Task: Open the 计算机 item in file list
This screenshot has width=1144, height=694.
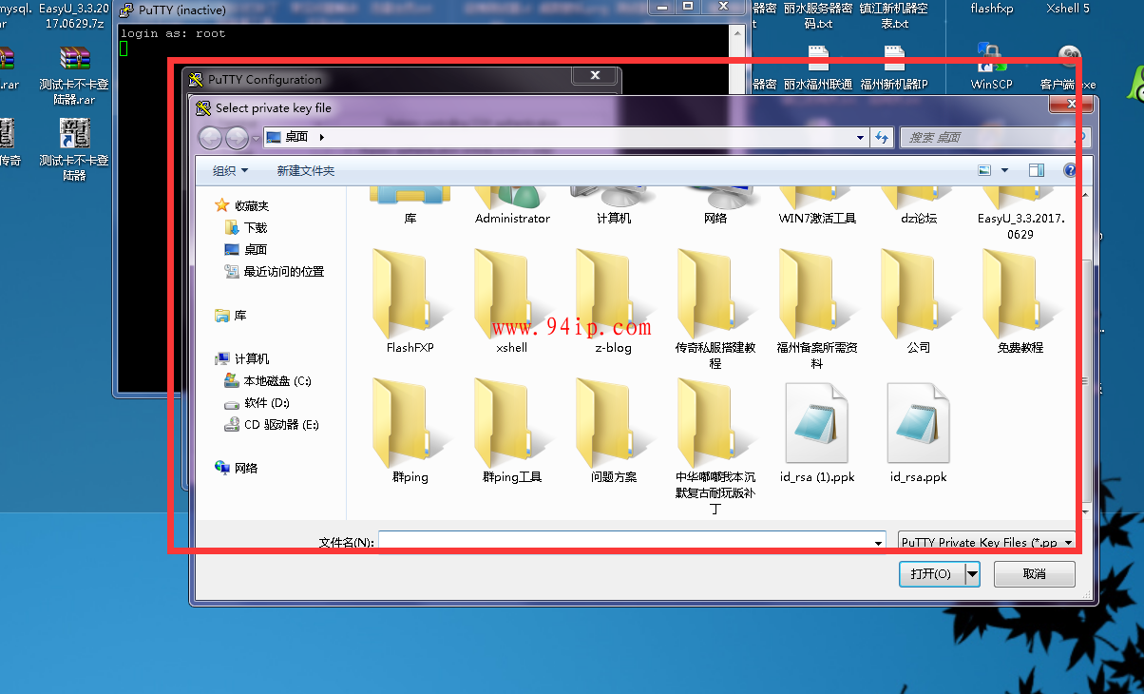Action: (x=613, y=206)
